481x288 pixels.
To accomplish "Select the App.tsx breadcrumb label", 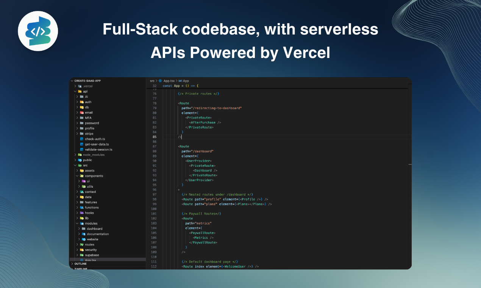I will click(x=169, y=81).
